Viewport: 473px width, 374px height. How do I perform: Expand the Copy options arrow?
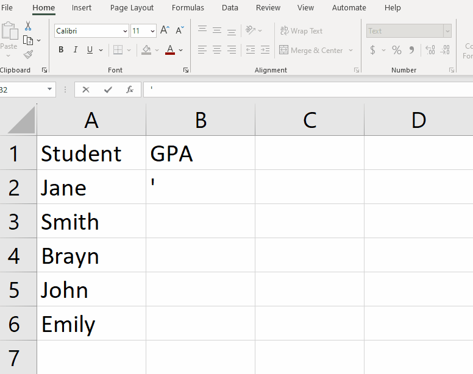pyautogui.click(x=38, y=40)
